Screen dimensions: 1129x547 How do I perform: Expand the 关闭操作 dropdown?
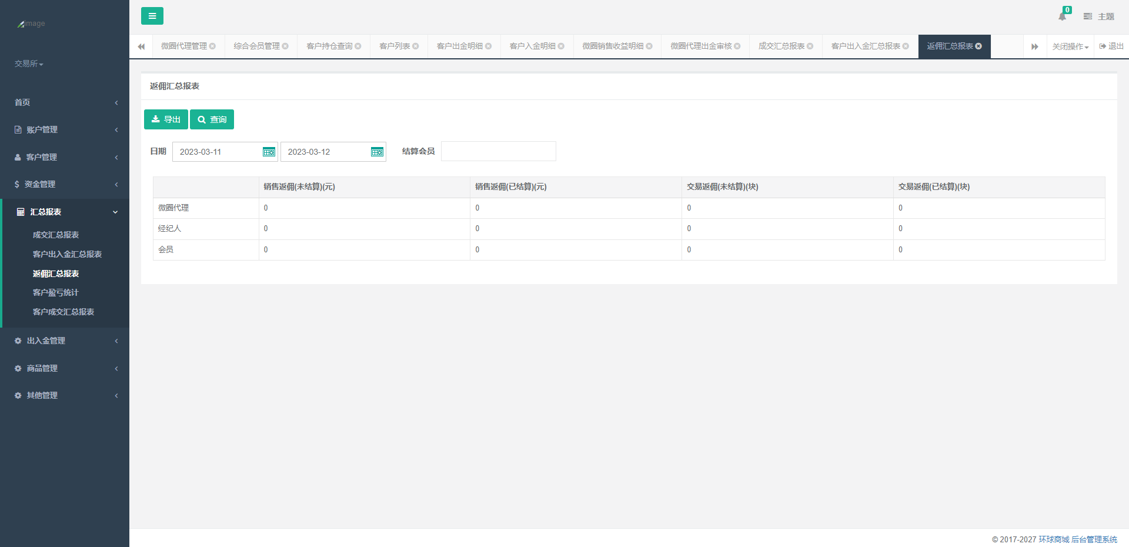tap(1070, 46)
